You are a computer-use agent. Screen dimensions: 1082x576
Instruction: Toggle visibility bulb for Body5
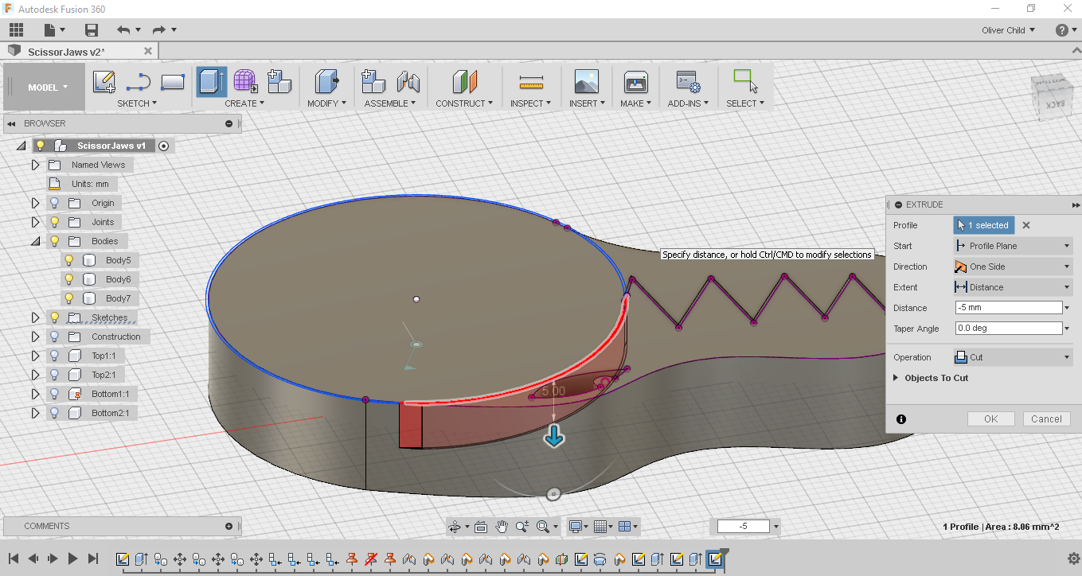[69, 260]
